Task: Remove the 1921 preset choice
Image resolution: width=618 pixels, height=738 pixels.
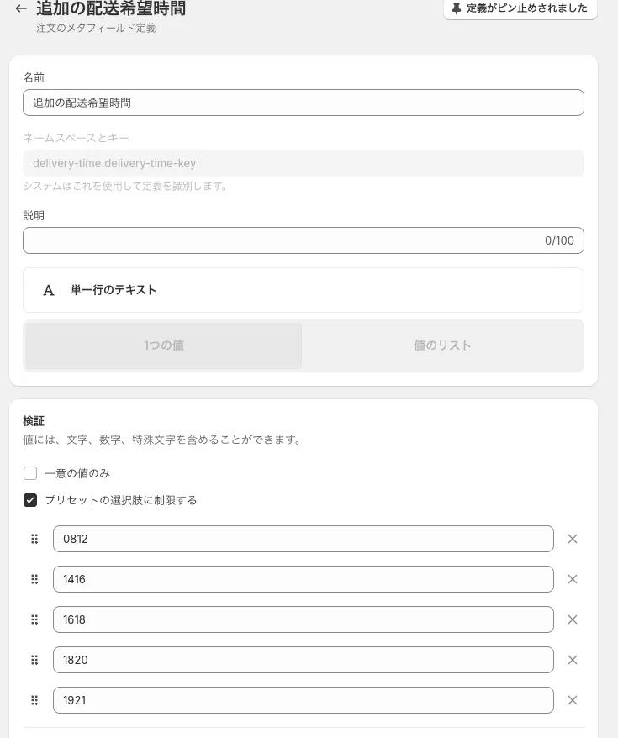Action: [573, 700]
